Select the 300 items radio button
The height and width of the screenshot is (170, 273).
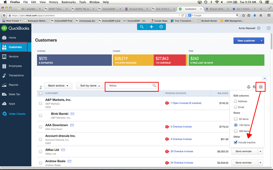click(236, 131)
